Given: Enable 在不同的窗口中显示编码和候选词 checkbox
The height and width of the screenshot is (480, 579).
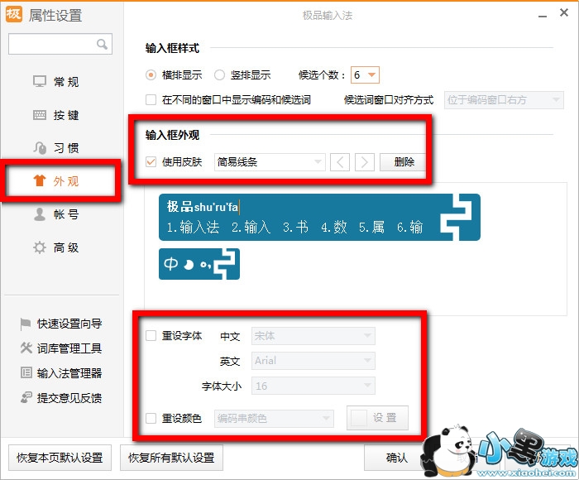Looking at the screenshot, I should [151, 100].
